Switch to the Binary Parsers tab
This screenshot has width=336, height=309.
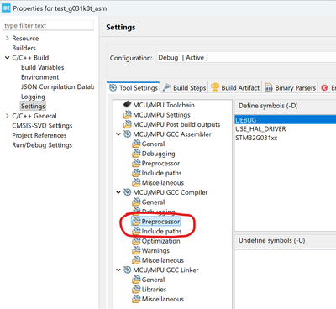click(x=290, y=88)
